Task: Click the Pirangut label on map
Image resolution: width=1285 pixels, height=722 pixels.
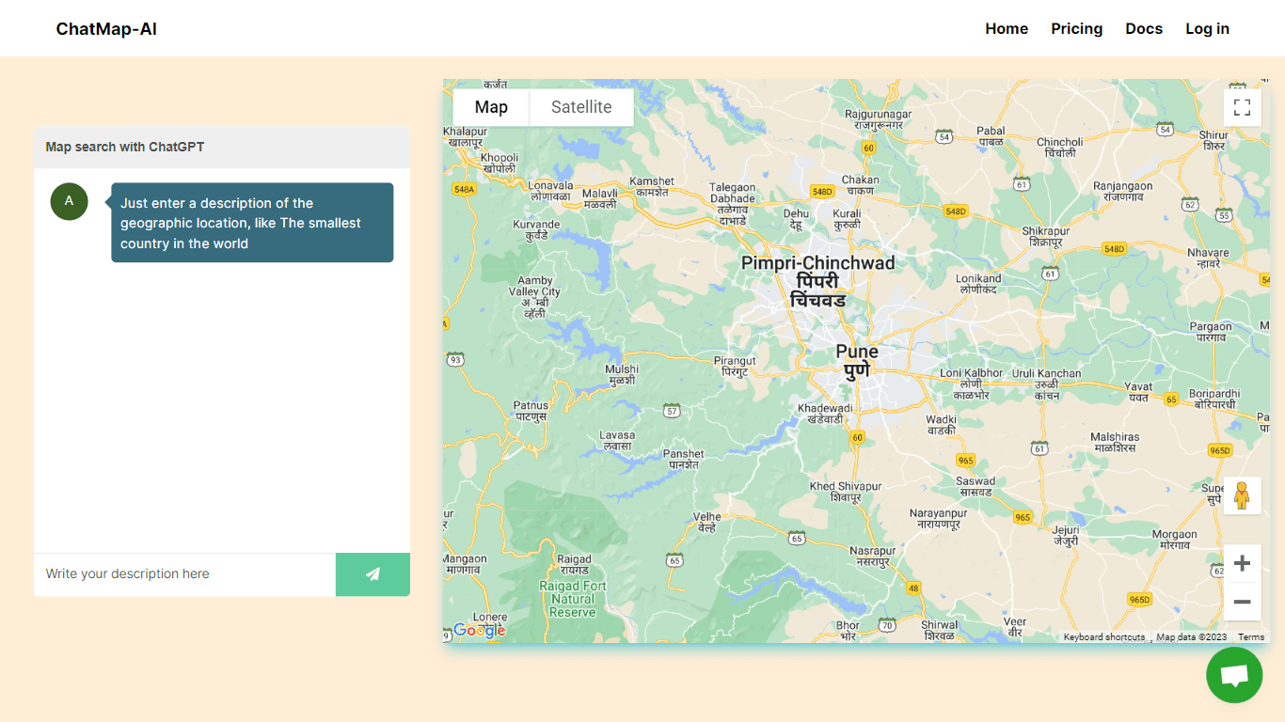Action: pyautogui.click(x=735, y=366)
